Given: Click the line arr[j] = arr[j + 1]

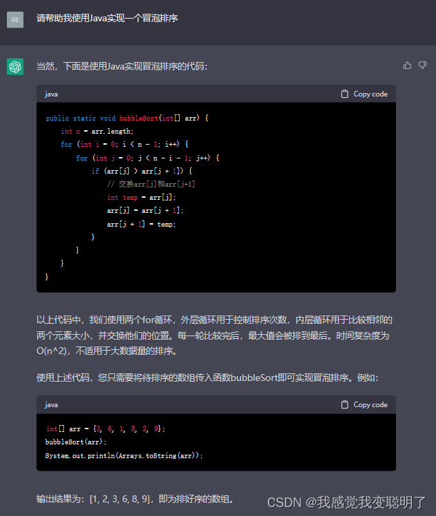Looking at the screenshot, I should [145, 211].
